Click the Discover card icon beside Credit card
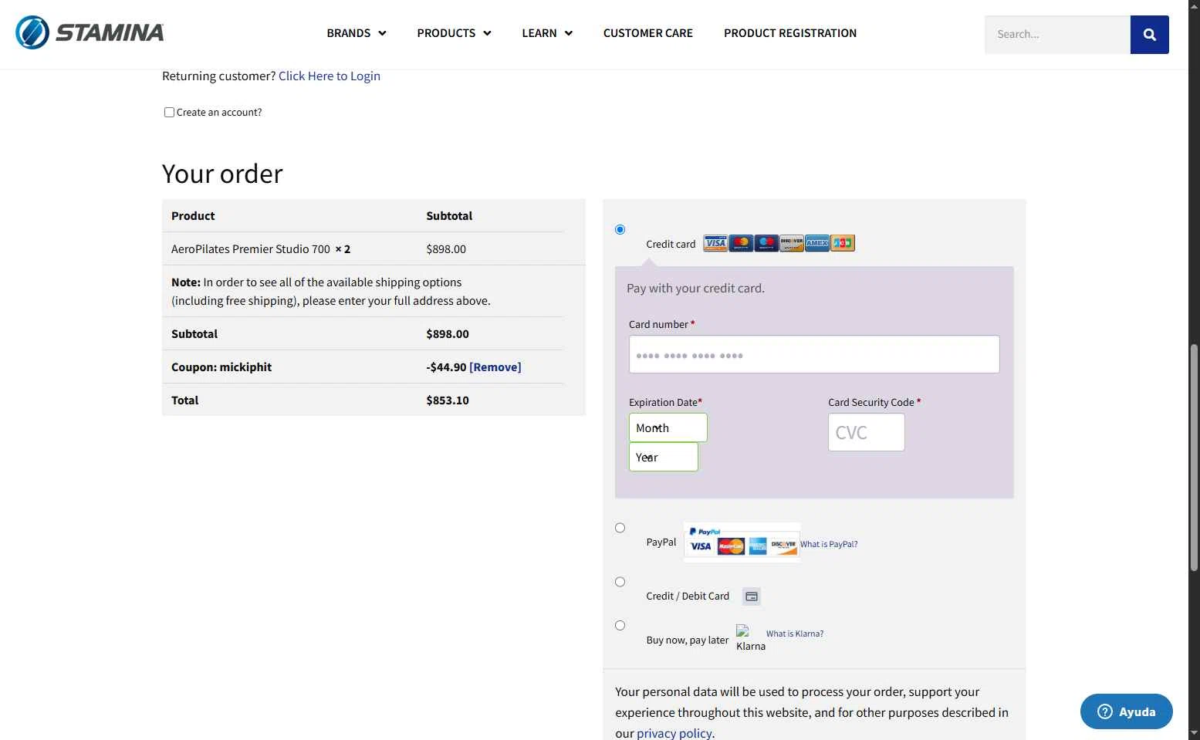 [x=791, y=244]
